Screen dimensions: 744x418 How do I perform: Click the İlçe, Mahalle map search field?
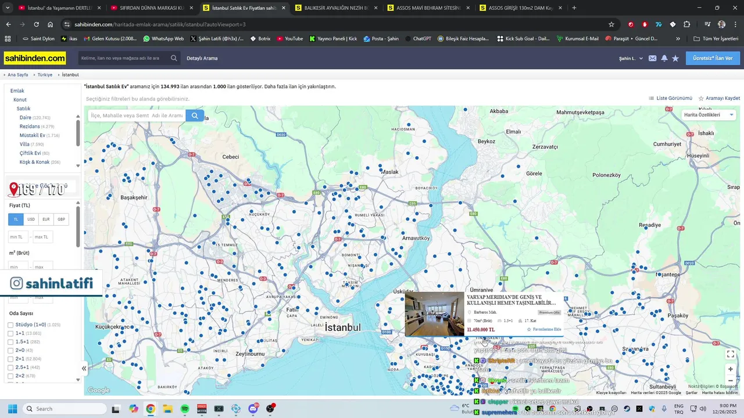pos(137,116)
